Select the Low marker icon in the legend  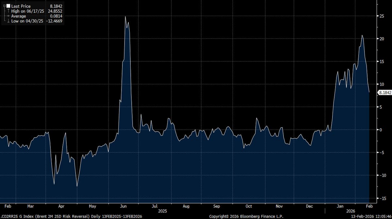pyautogui.click(x=8, y=21)
